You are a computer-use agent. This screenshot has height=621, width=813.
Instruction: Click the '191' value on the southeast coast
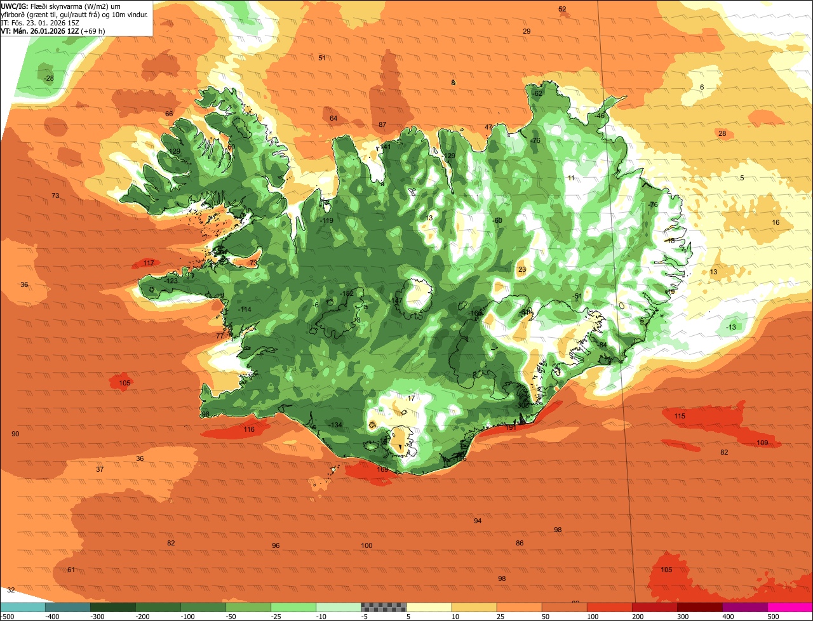(x=511, y=428)
